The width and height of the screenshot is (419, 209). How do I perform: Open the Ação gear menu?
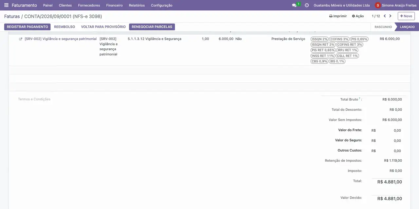358,16
